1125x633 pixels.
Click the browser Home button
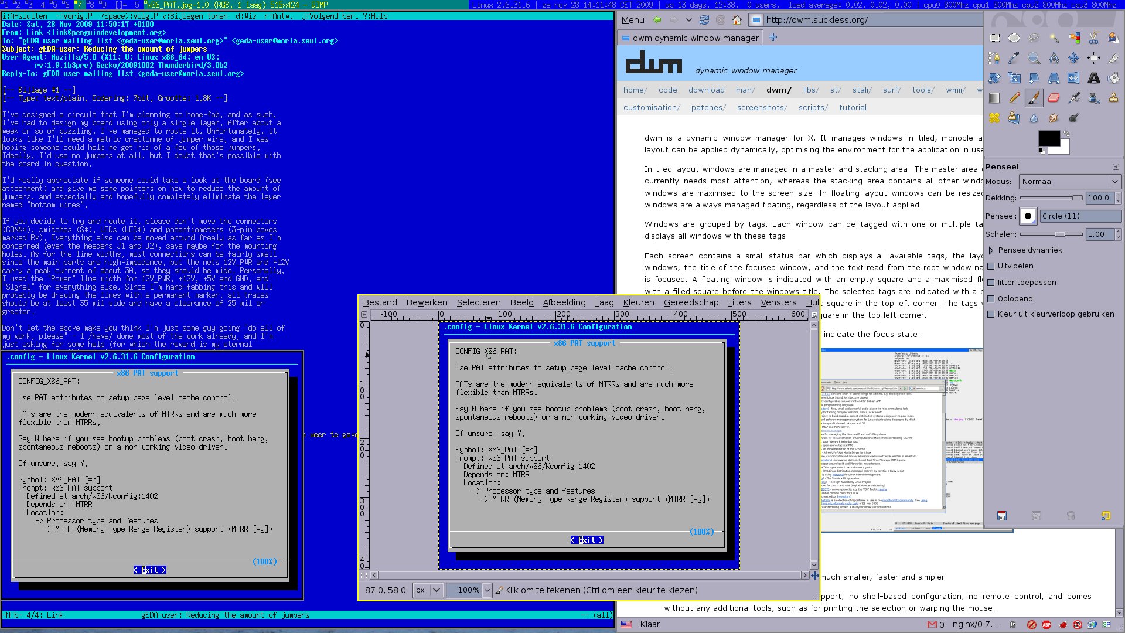[737, 20]
